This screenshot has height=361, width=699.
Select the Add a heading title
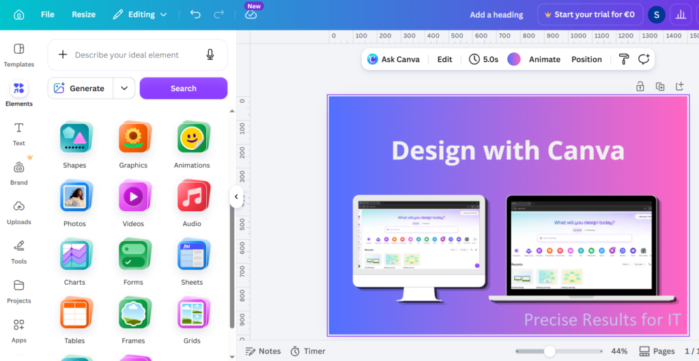point(496,15)
